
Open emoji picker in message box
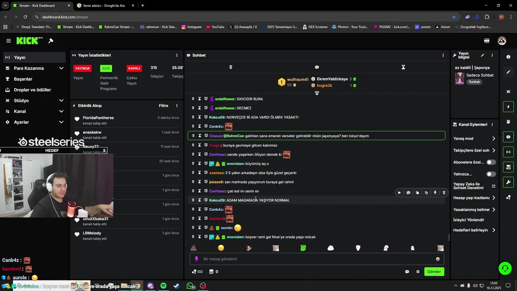(438, 259)
